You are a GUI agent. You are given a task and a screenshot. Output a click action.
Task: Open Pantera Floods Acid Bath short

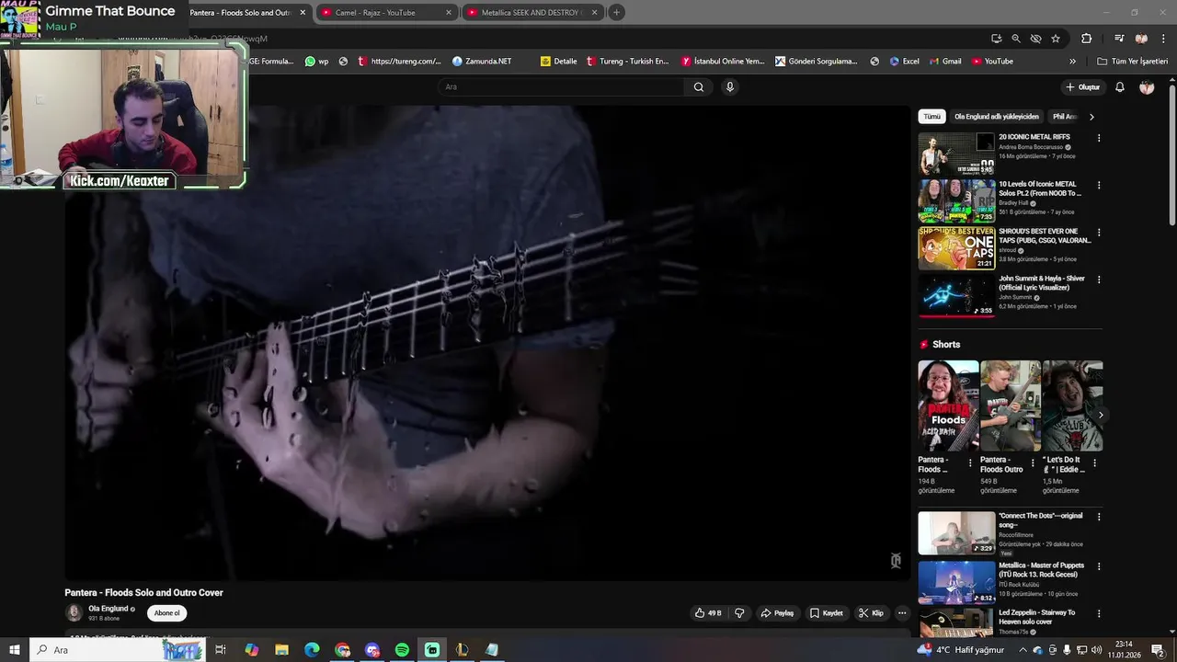click(x=948, y=405)
